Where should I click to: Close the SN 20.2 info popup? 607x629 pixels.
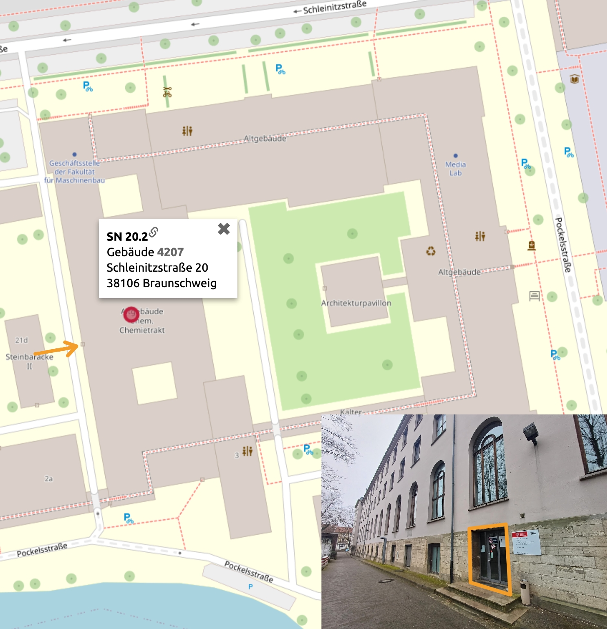pos(224,229)
